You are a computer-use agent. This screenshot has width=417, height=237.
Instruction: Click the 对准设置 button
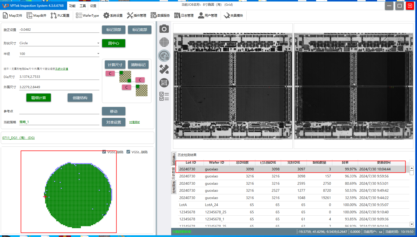(x=114, y=122)
